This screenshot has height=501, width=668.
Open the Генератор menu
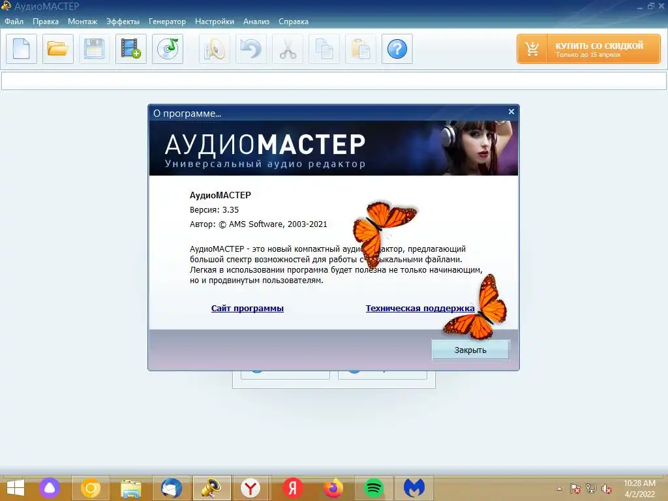(167, 22)
